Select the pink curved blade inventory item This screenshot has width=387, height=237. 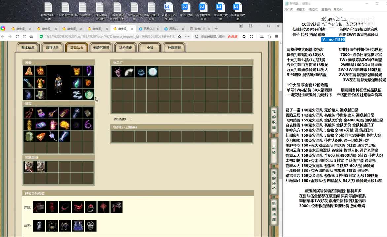[x=117, y=72]
